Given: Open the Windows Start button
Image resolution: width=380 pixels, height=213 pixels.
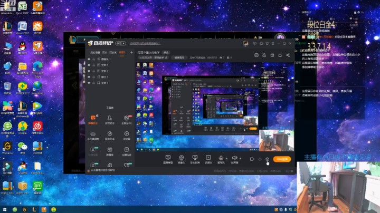Looking at the screenshot, I should pos(5,210).
